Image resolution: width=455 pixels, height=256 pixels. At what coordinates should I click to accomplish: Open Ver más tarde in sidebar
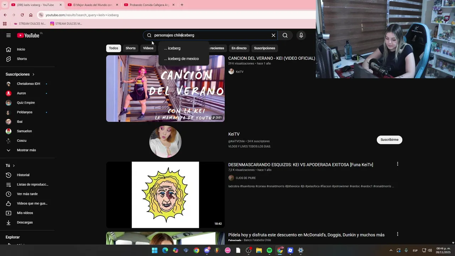click(x=27, y=194)
